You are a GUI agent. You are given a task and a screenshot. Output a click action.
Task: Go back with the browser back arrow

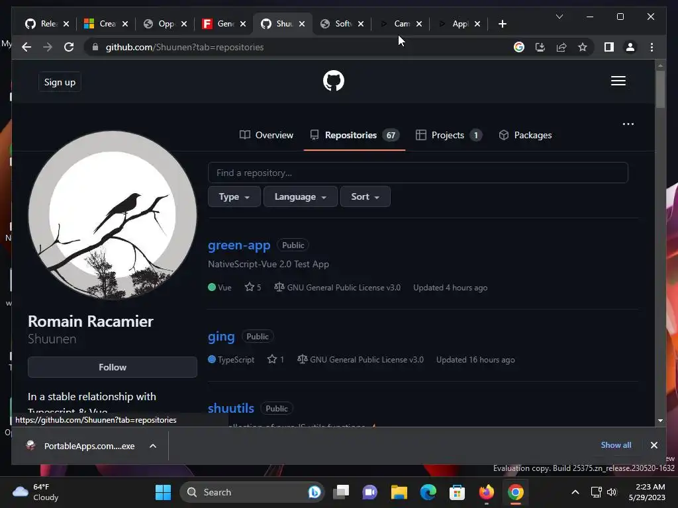coord(26,47)
